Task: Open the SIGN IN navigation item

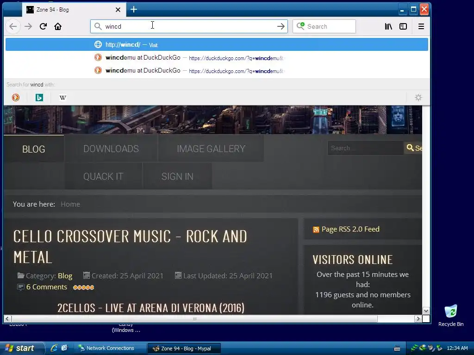Action: pyautogui.click(x=177, y=176)
